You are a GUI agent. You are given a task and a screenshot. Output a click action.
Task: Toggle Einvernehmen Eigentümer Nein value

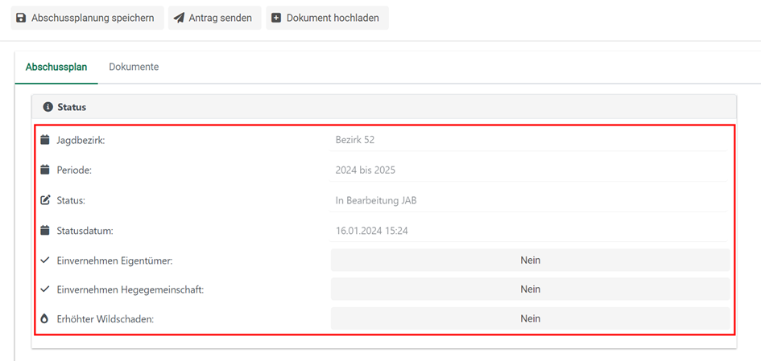[530, 260]
